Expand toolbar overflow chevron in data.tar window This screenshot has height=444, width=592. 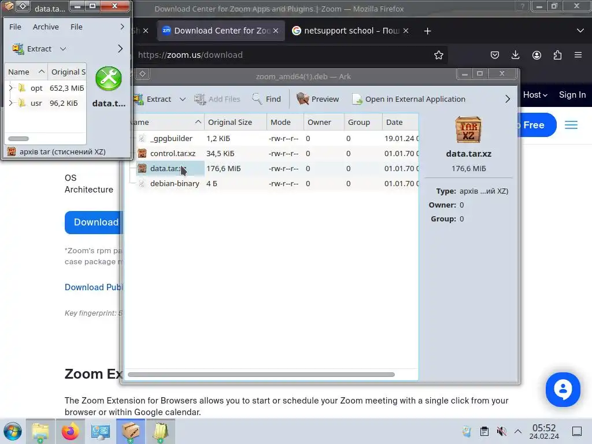pos(120,49)
